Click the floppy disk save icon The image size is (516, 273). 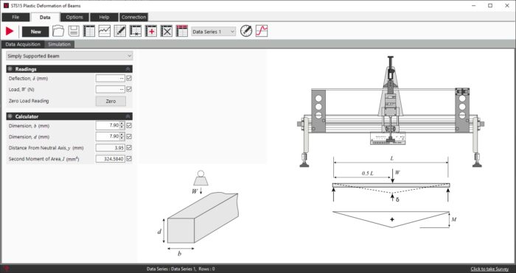[x=74, y=31]
